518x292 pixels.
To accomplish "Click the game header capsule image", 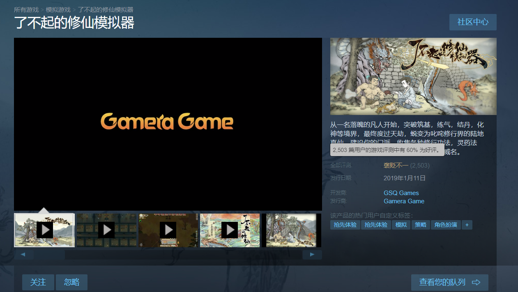I will 413,76.
